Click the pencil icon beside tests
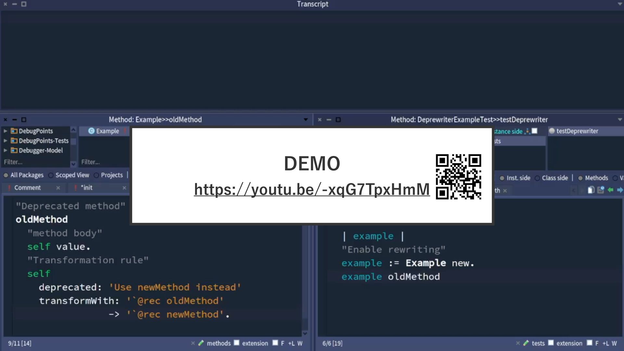Viewport: 624px width, 351px height. point(526,343)
